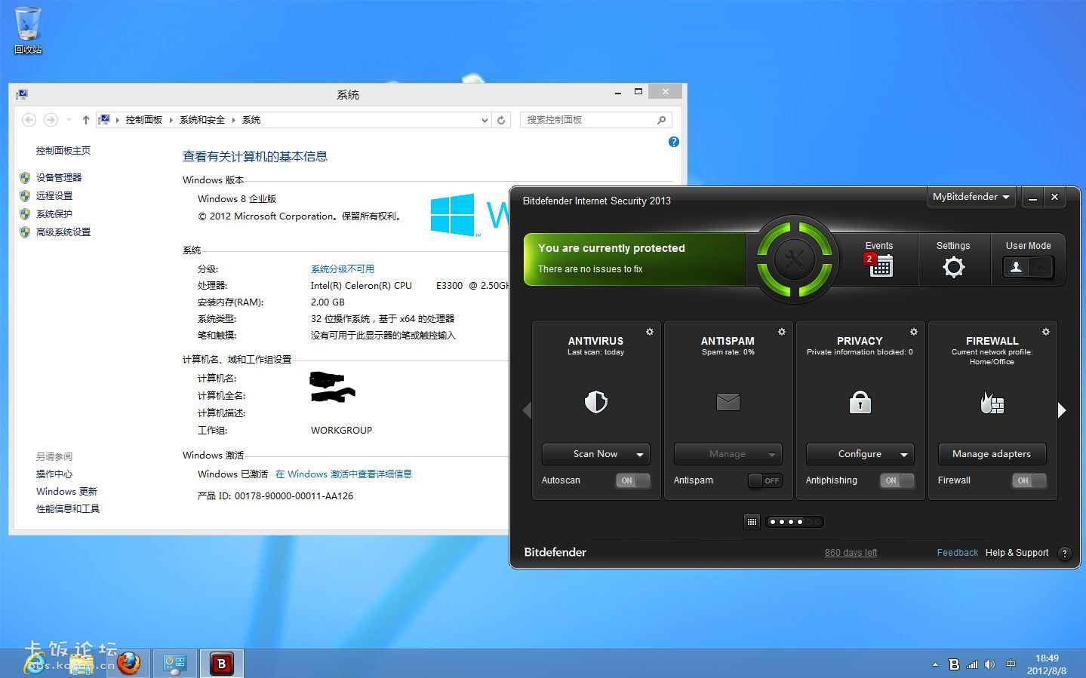This screenshot has height=678, width=1086.
Task: Open 高级系统设置 in sidebar
Action: [x=63, y=232]
